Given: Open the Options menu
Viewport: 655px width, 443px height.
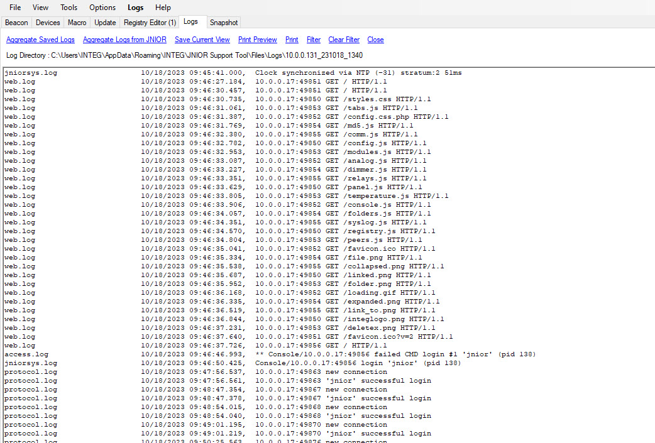Looking at the screenshot, I should tap(102, 8).
